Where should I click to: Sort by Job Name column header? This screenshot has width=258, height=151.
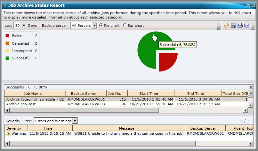point(35,94)
